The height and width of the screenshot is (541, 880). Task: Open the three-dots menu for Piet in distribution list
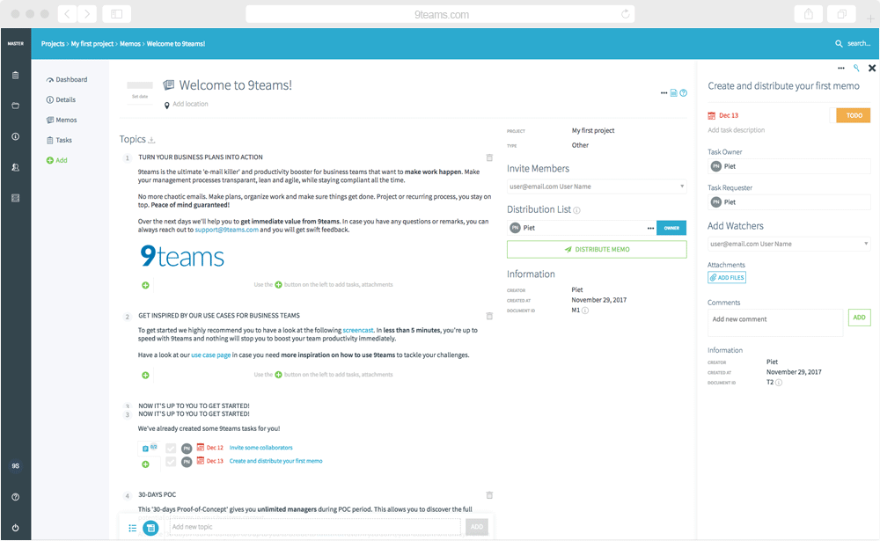650,229
